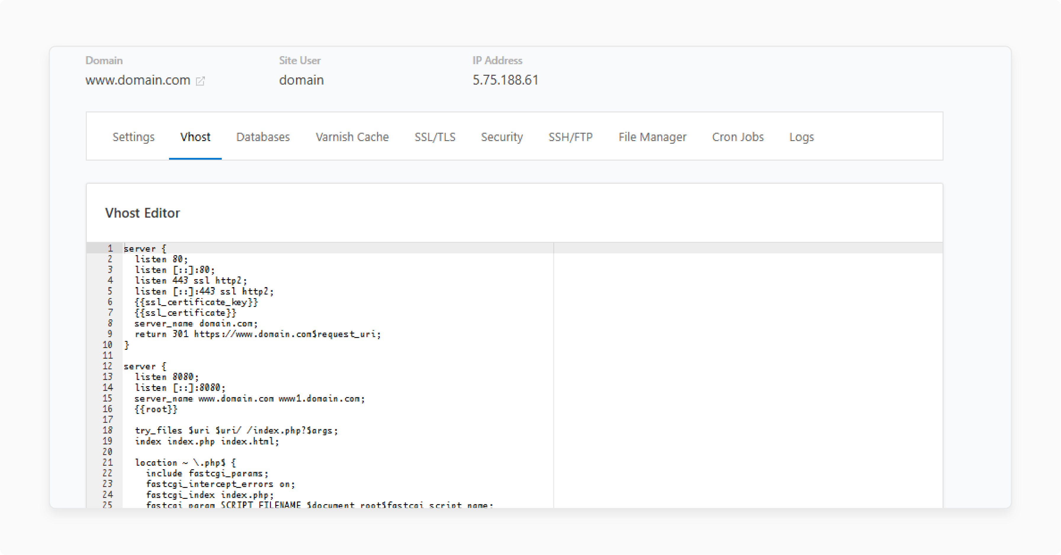
Task: Place cursor on line 'listen 80;'
Action: (161, 259)
